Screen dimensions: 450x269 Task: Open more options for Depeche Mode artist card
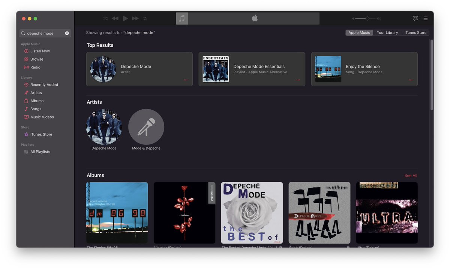coord(186,80)
